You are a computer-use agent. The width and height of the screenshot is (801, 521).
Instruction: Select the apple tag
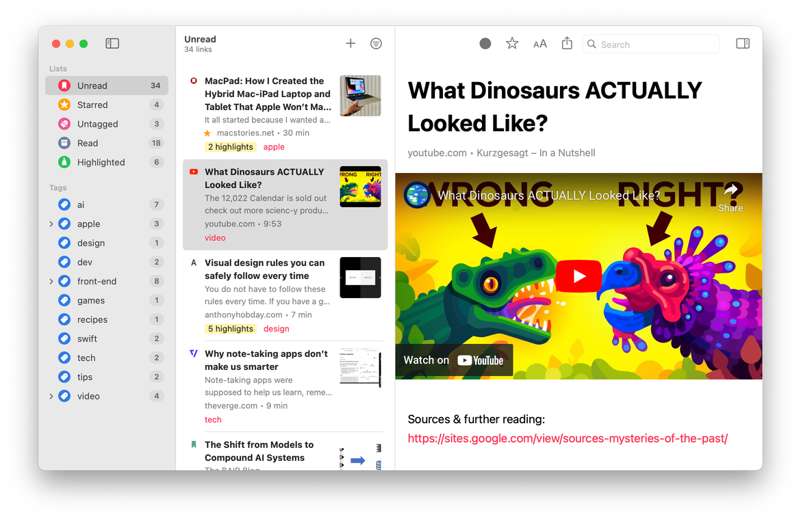click(x=107, y=224)
